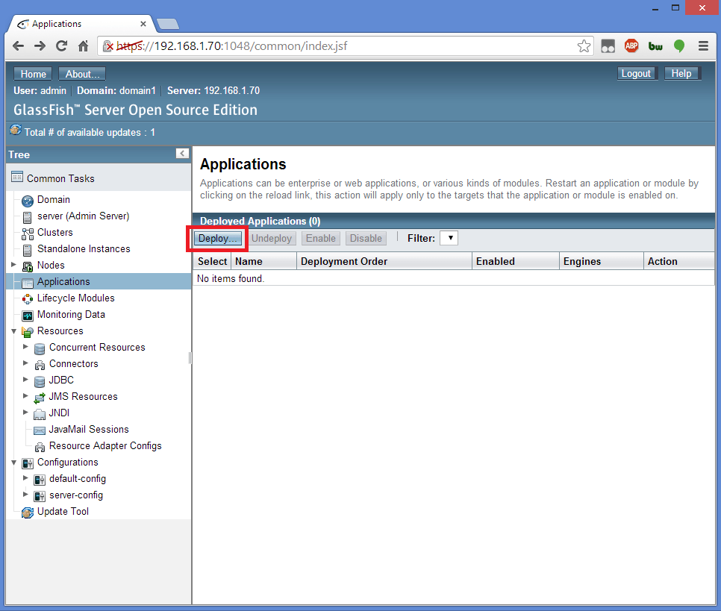Image resolution: width=721 pixels, height=611 pixels.
Task: Reload the page in the browser
Action: point(62,46)
